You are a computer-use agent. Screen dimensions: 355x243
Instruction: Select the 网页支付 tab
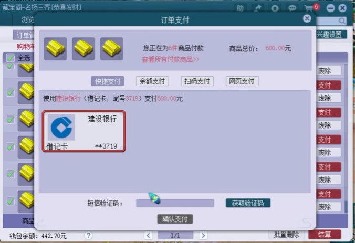pyautogui.click(x=242, y=81)
